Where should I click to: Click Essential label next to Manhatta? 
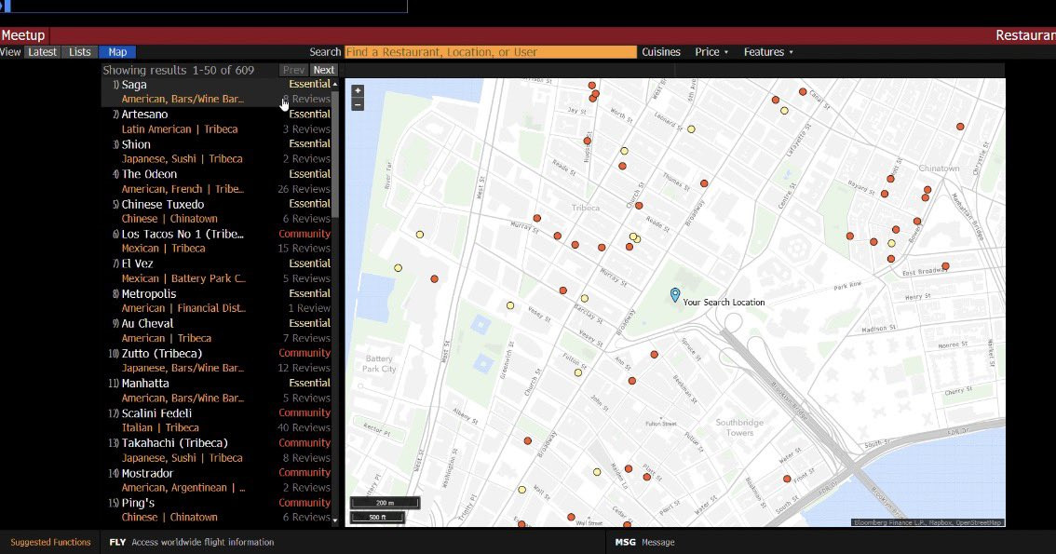[310, 383]
